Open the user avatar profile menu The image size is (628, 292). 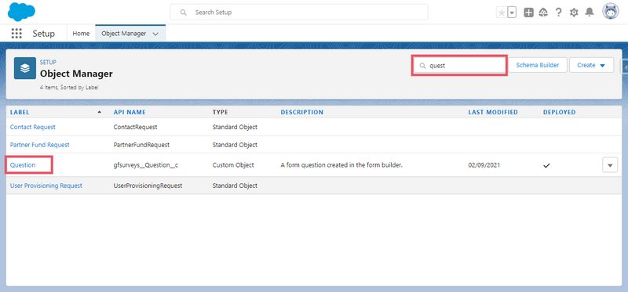[611, 12]
